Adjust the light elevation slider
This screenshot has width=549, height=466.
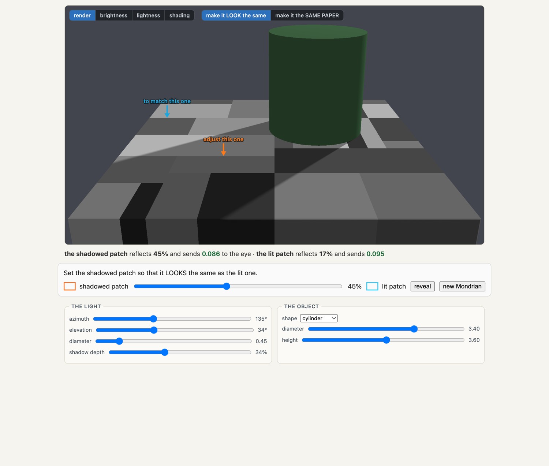pyautogui.click(x=175, y=330)
